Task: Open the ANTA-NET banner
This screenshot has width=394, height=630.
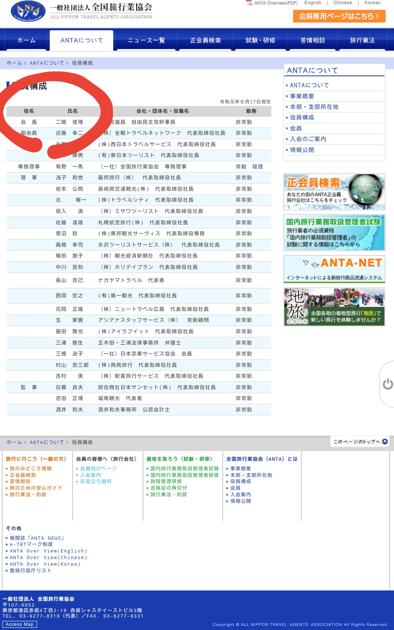Action: (x=334, y=269)
